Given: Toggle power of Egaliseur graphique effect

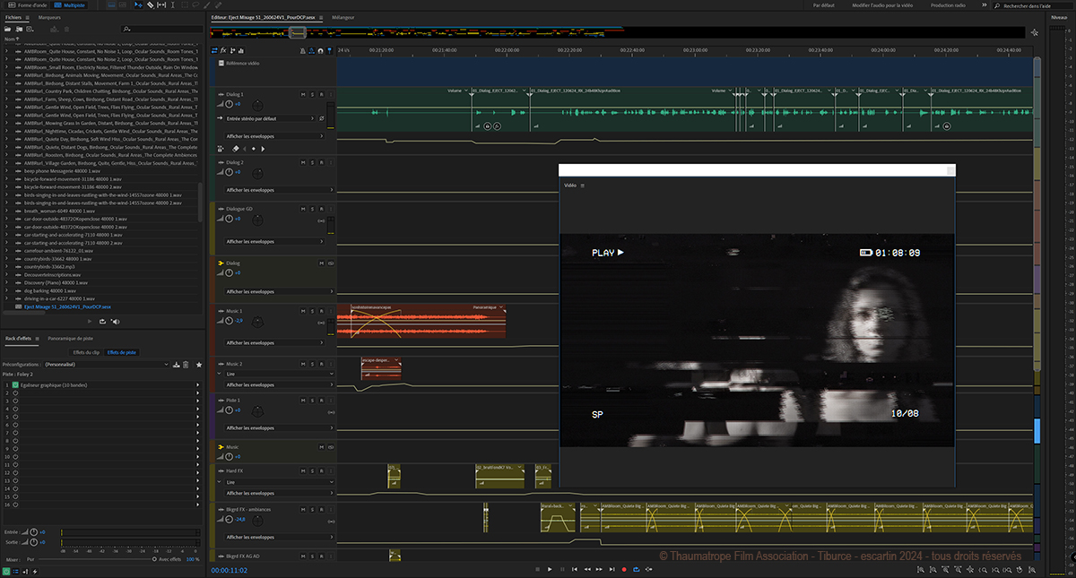Looking at the screenshot, I should (14, 384).
